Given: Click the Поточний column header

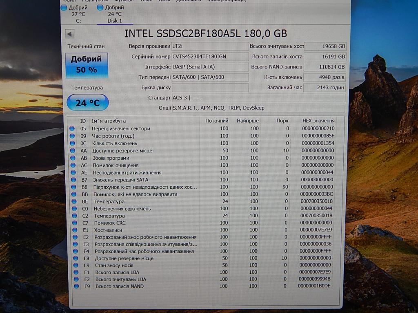Looking at the screenshot, I should [x=217, y=121].
